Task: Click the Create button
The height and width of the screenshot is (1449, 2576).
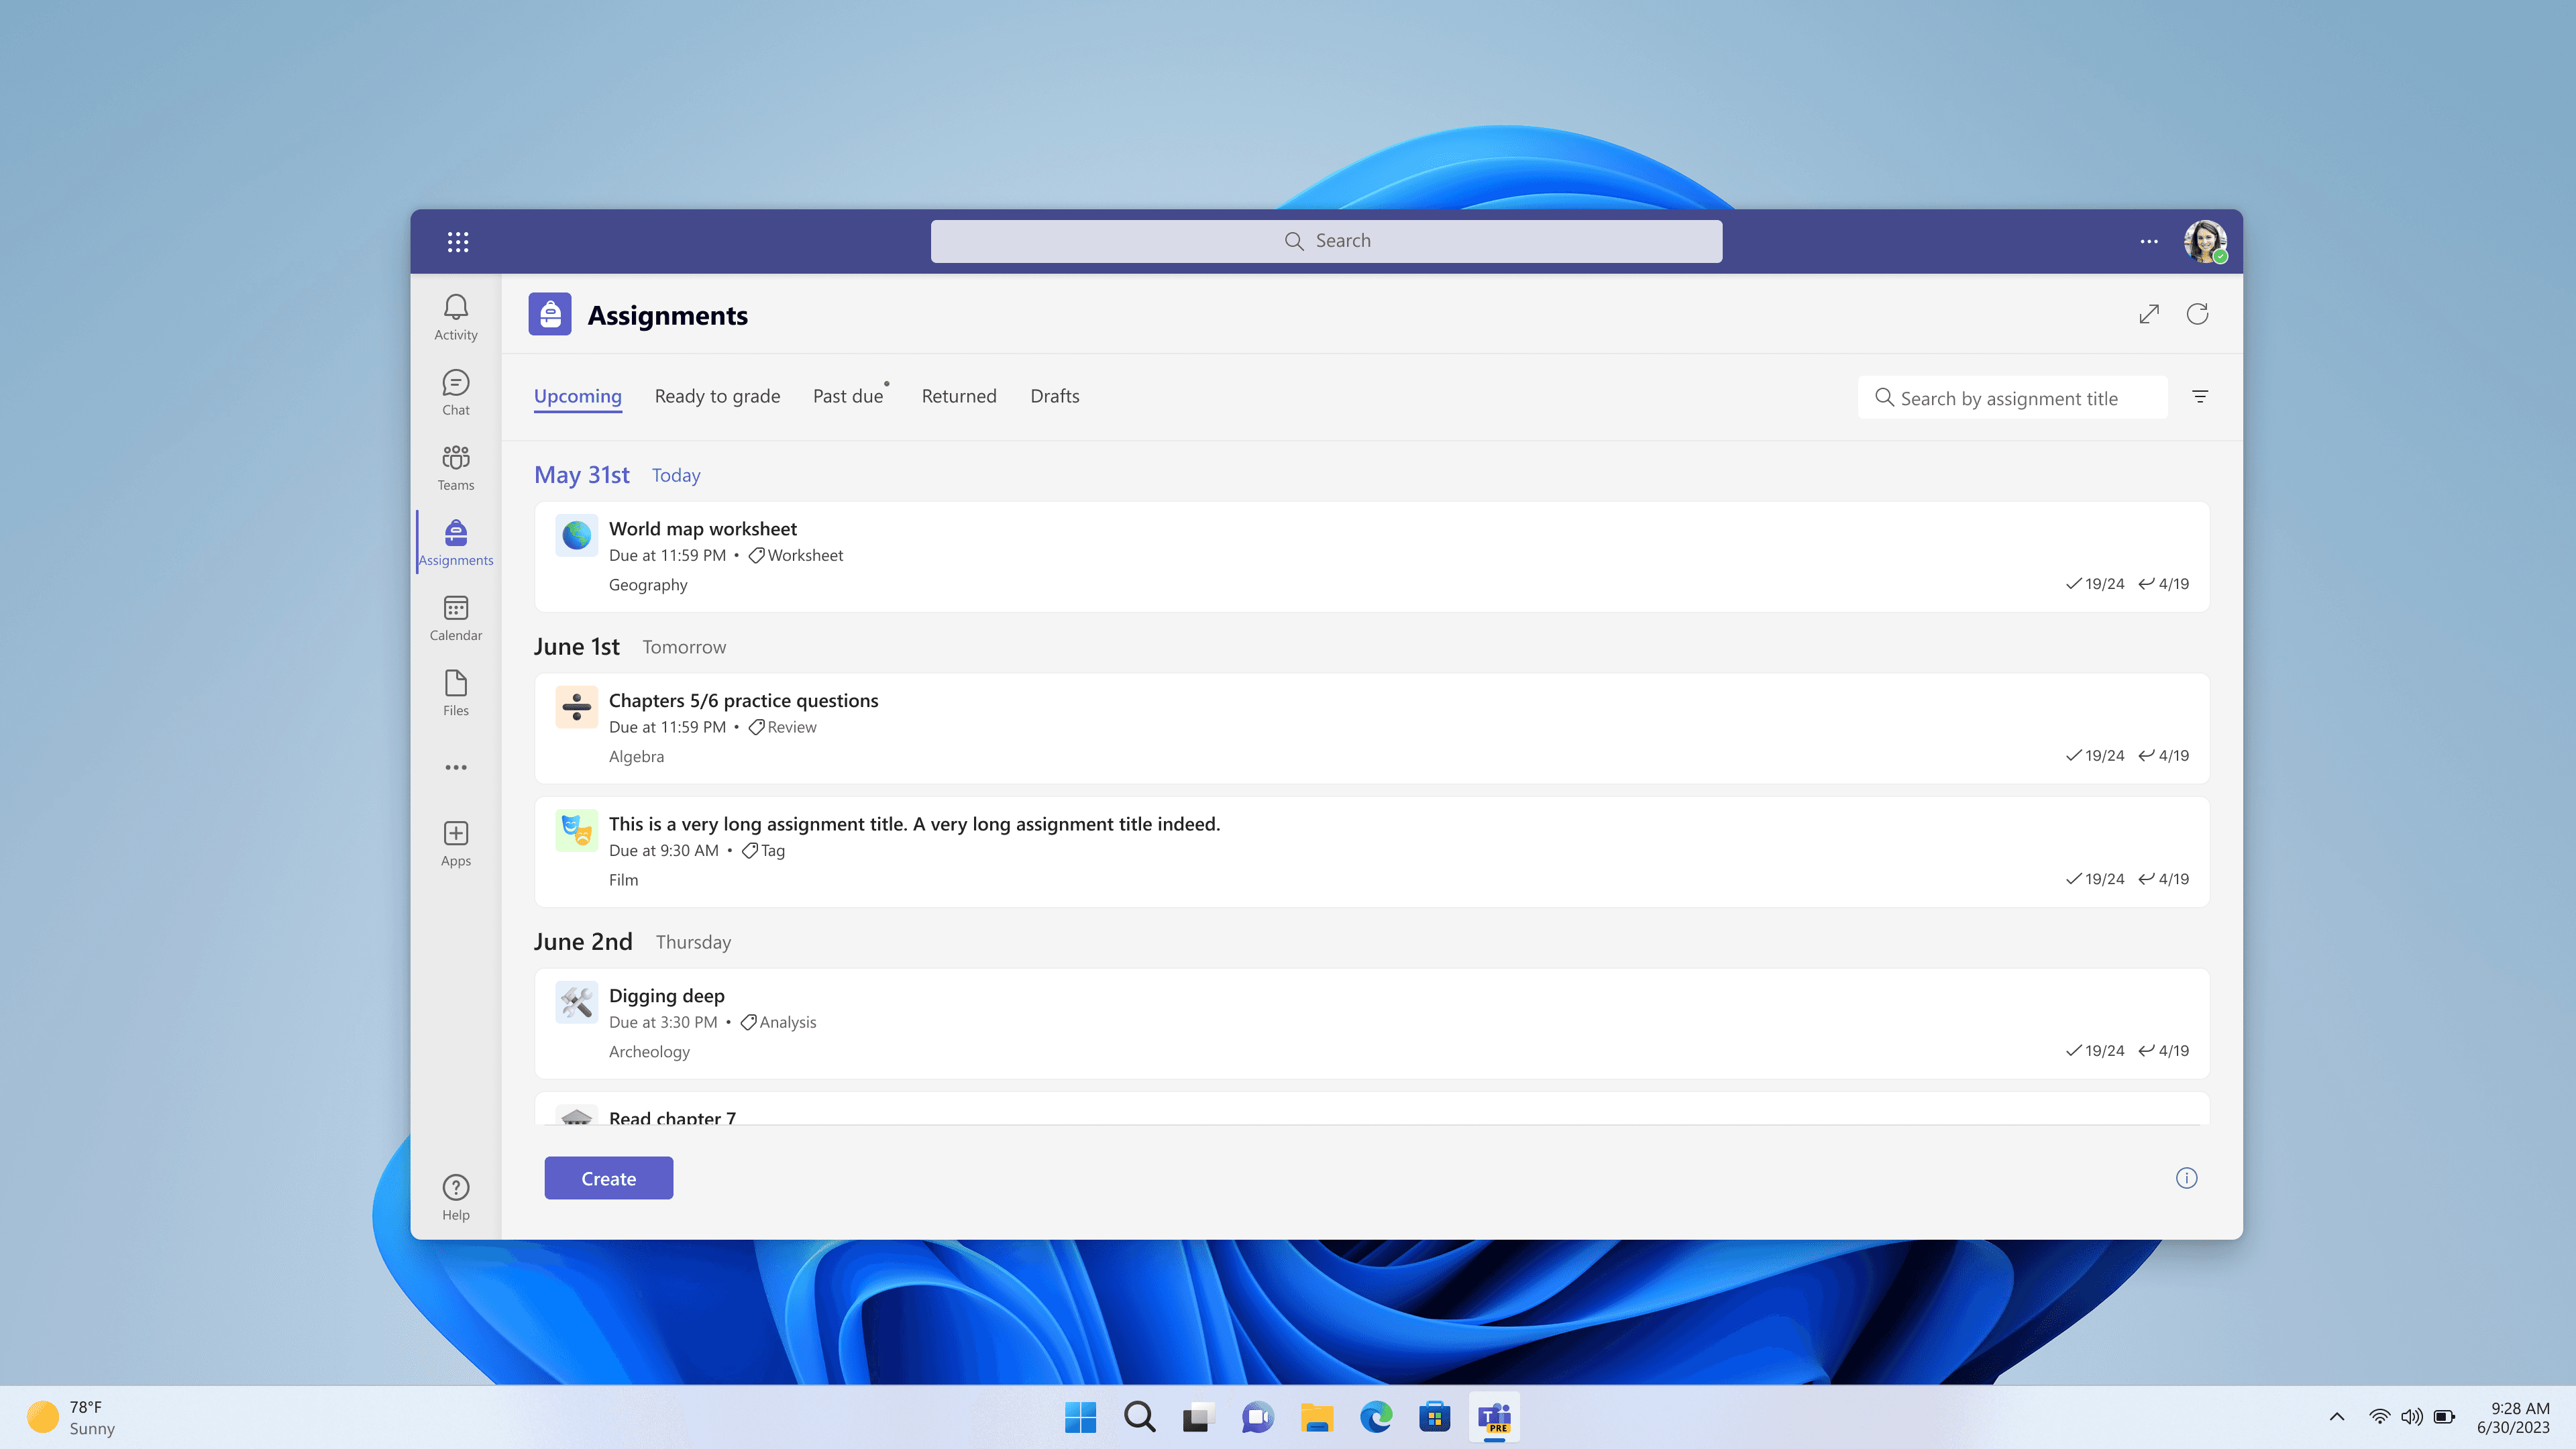Action: click(608, 1178)
